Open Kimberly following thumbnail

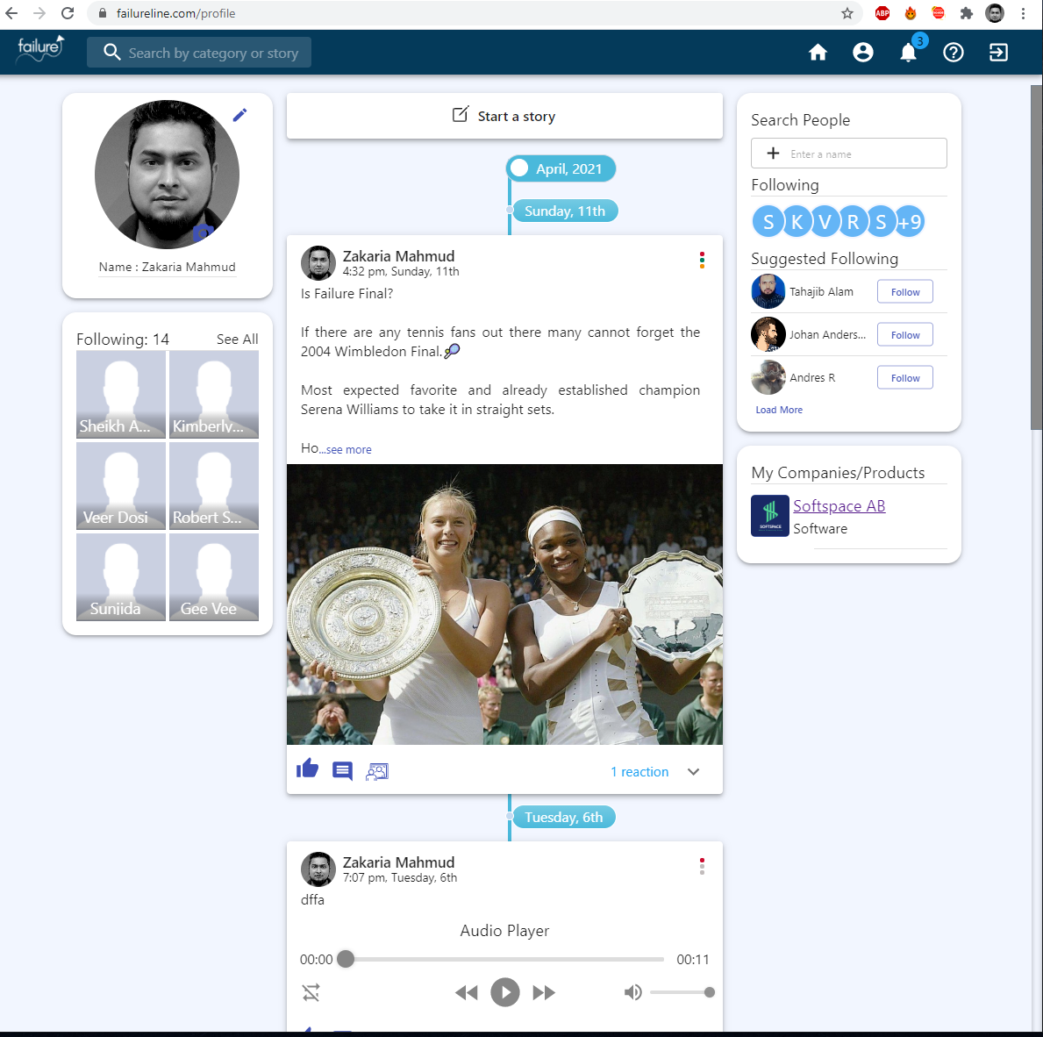click(214, 394)
